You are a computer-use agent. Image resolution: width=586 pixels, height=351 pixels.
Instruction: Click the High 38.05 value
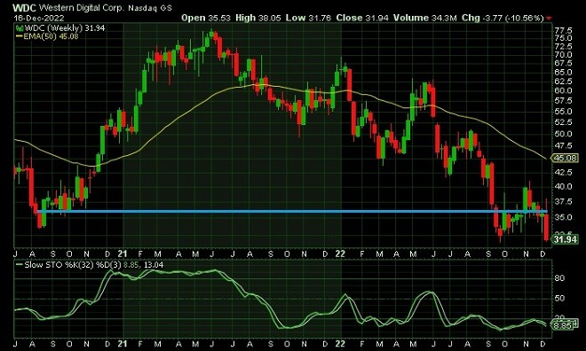pyautogui.click(x=257, y=18)
